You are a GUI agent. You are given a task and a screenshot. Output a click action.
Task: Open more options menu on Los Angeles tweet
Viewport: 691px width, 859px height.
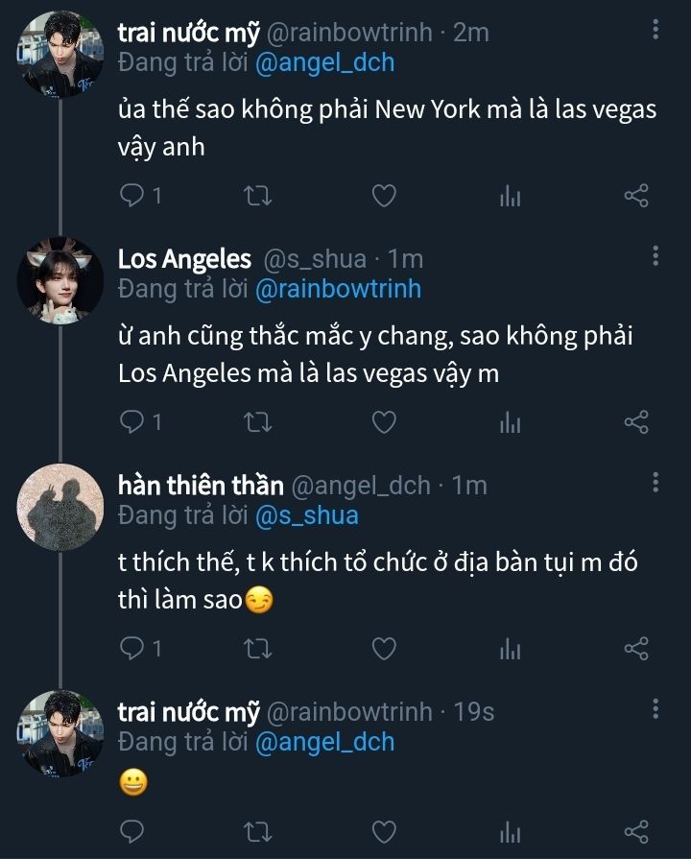(x=655, y=256)
